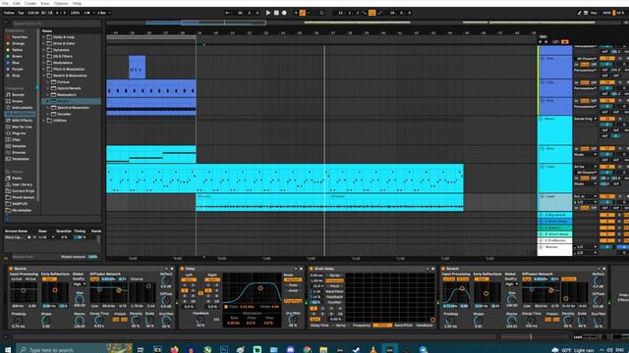The image size is (629, 353).
Task: Enable Draw Mode pencil icon
Action: tap(579, 13)
